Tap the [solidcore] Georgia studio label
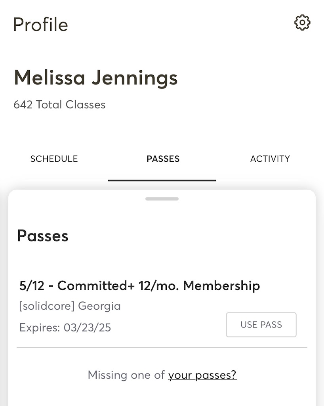This screenshot has width=324, height=406. pos(70,306)
